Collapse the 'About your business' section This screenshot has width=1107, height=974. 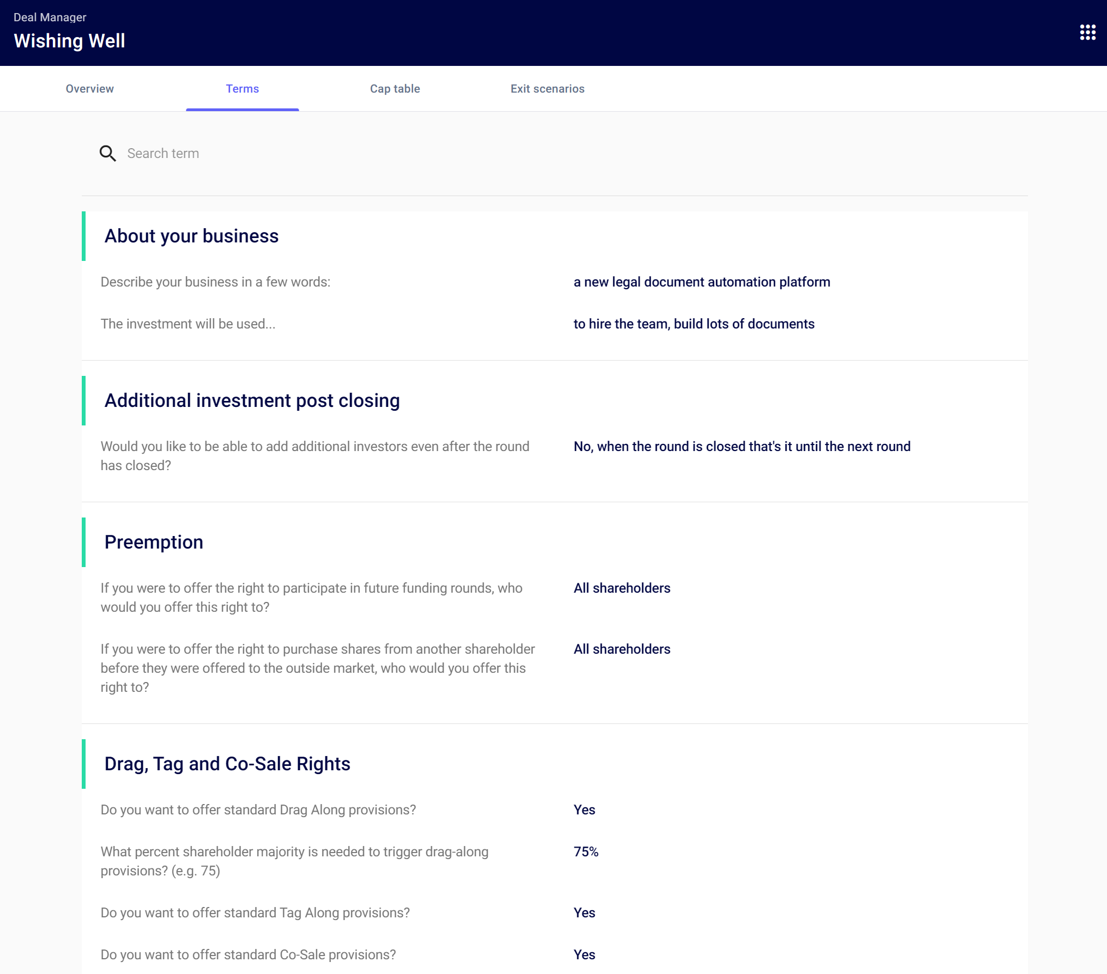tap(191, 236)
